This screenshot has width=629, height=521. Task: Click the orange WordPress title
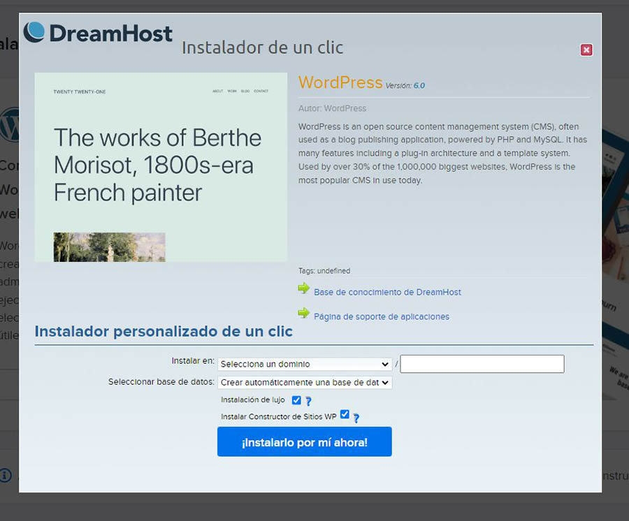(x=340, y=82)
